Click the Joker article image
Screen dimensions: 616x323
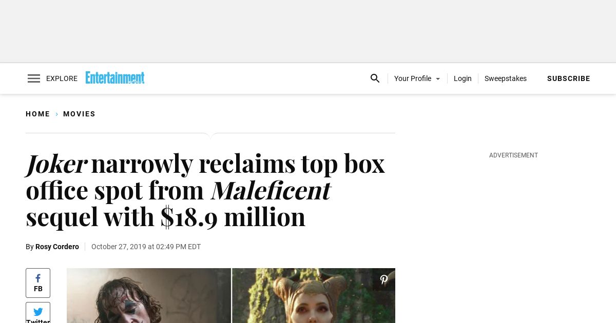[149, 295]
